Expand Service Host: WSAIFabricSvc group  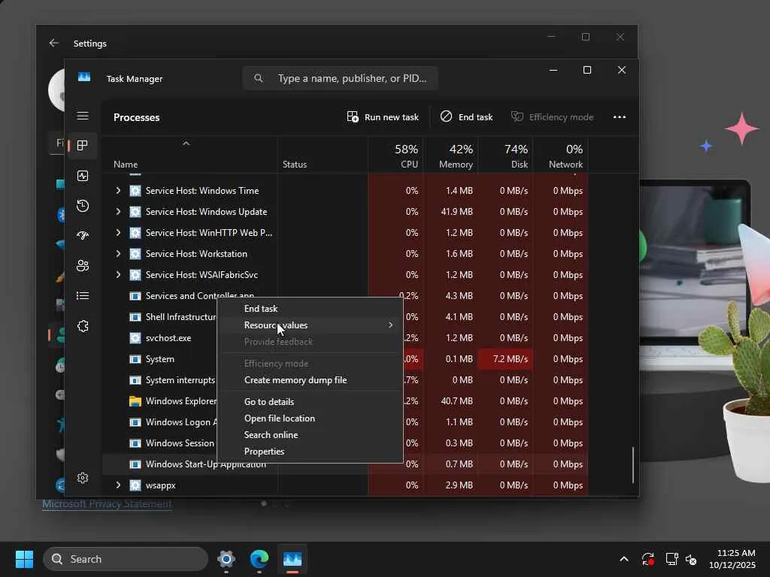[118, 275]
